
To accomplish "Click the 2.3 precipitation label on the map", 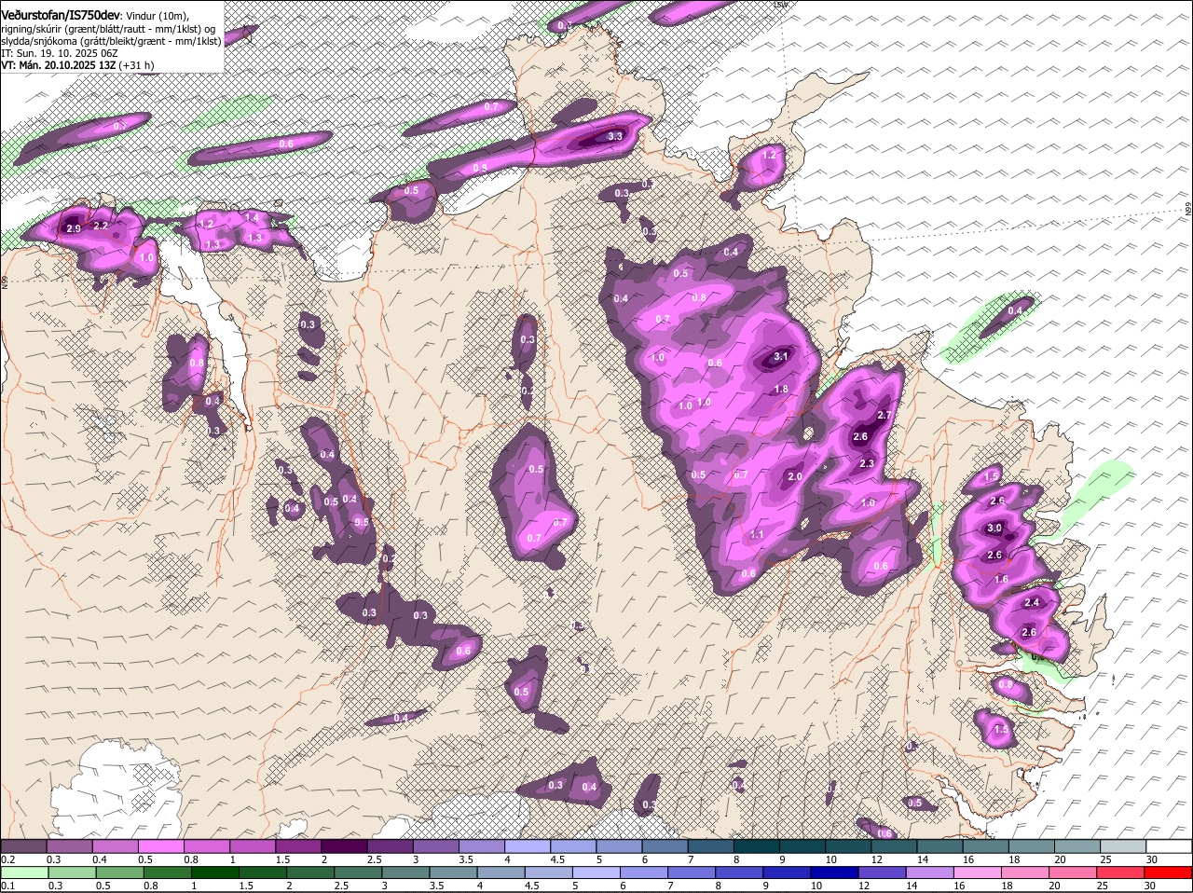I will [x=867, y=463].
